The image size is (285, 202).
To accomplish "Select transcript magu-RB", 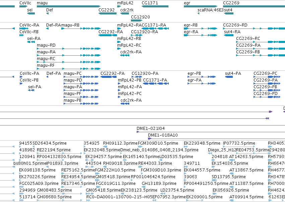I will (70, 25).
